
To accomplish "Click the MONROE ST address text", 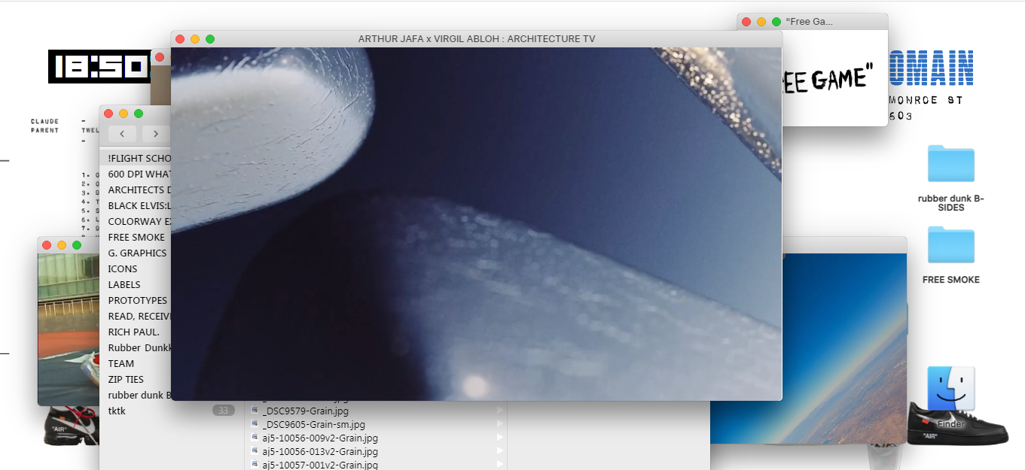I will [926, 100].
